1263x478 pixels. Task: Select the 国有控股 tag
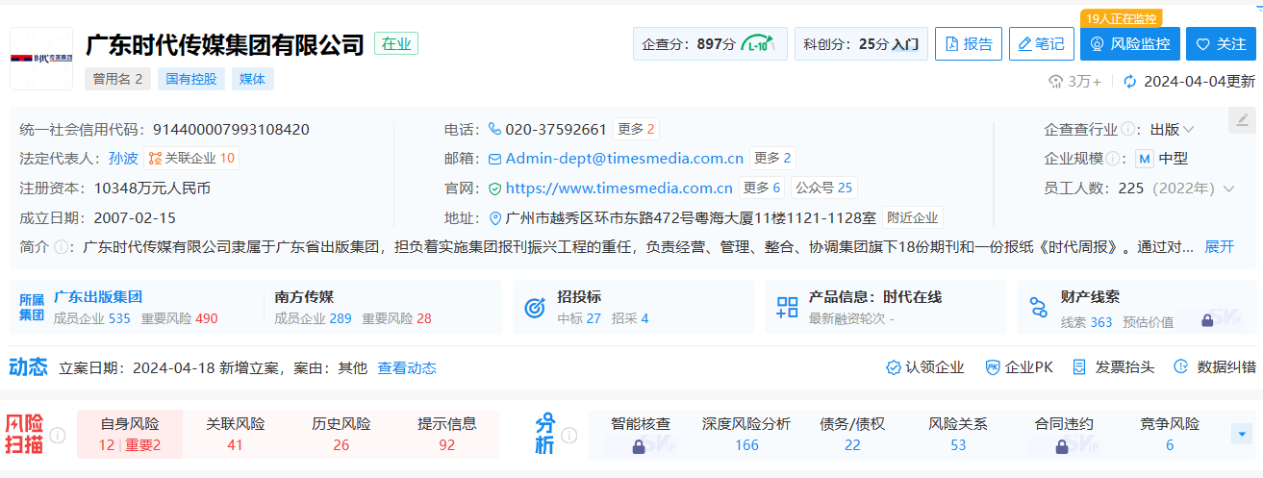191,79
